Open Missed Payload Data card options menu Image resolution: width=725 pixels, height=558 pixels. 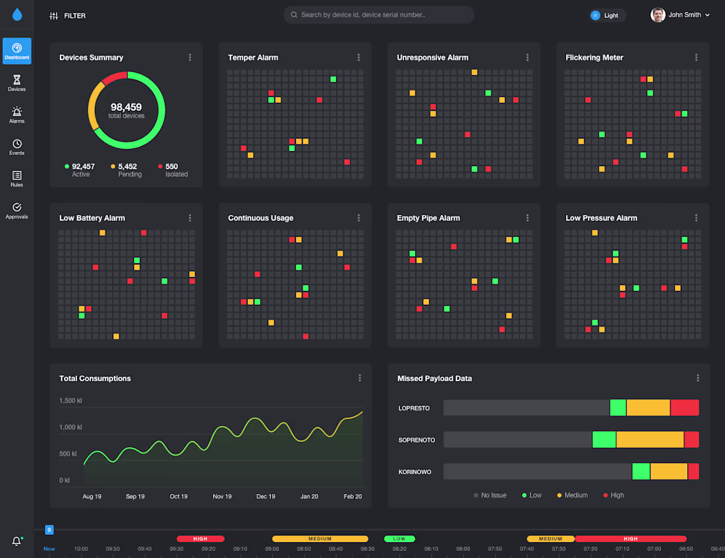coord(698,378)
